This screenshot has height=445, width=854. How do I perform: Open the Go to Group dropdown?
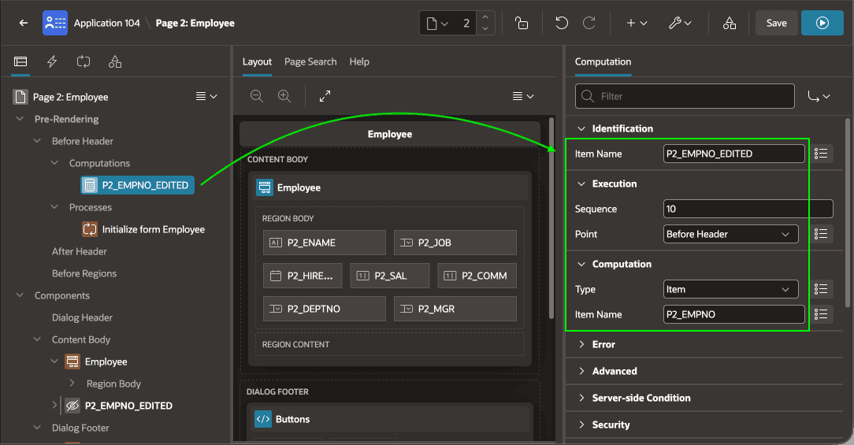819,96
